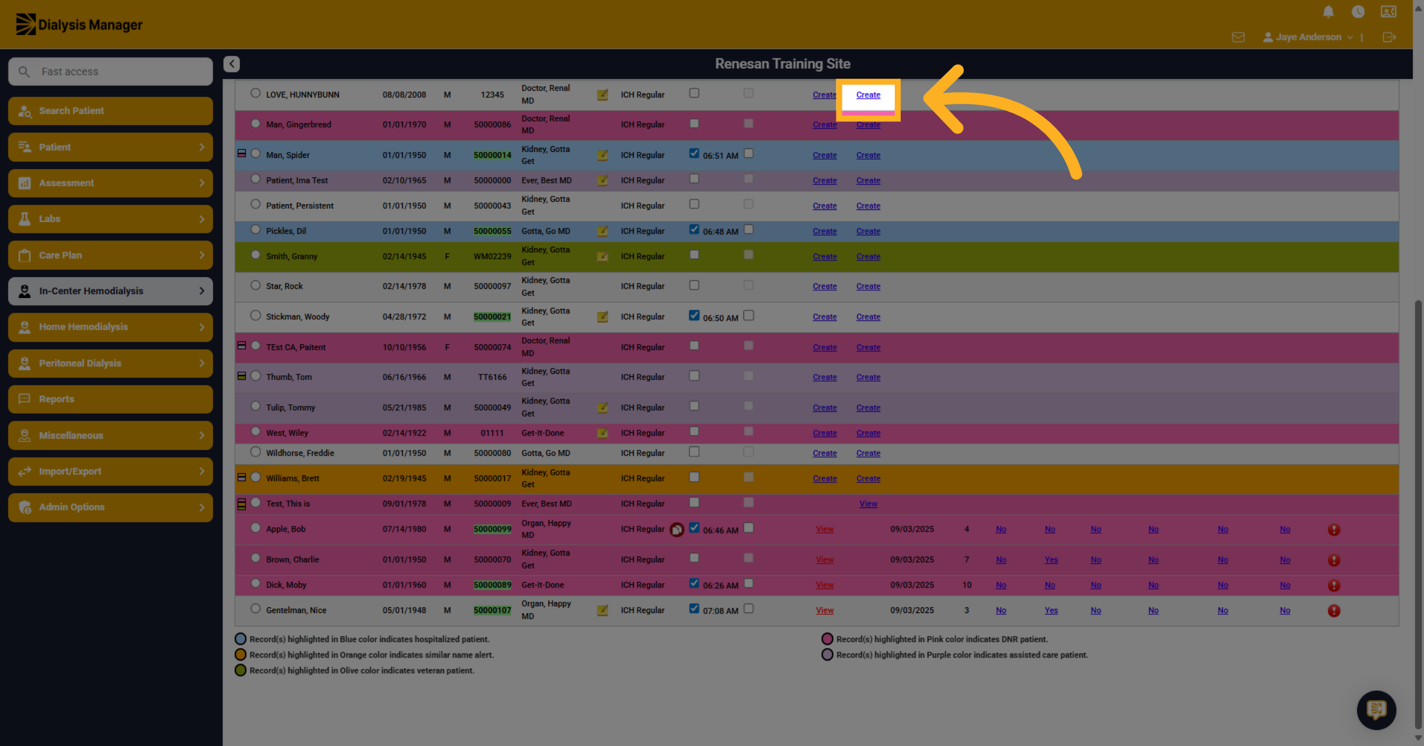Click the Fast access search field
This screenshot has width=1424, height=746.
pos(110,72)
